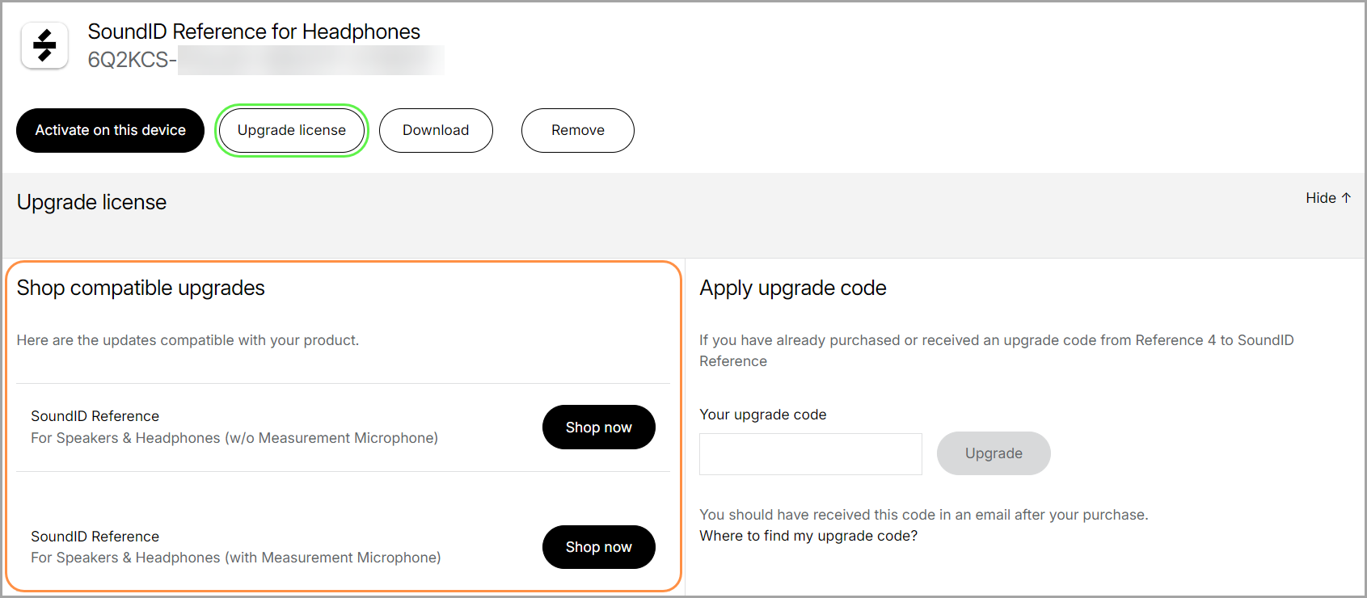Shop now for upgrade with Measurement Microphone
This screenshot has width=1367, height=598.
(599, 547)
